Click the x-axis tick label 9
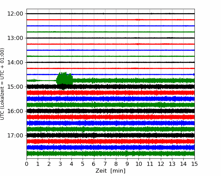This screenshot has width=221, height=176. pyautogui.click(x=128, y=164)
